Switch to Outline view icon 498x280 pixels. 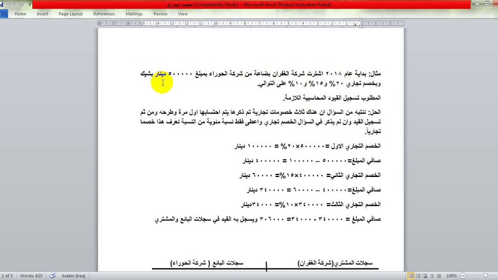coord(432,276)
